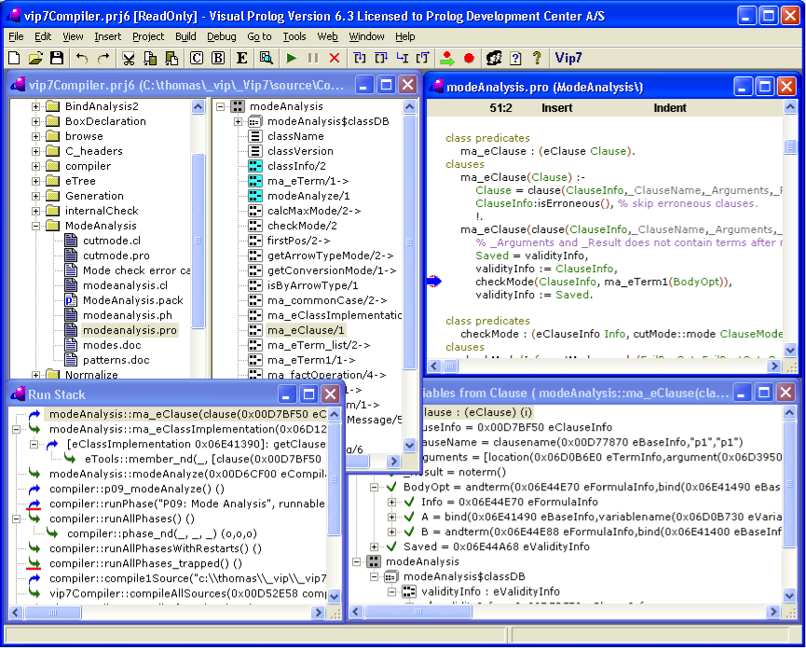
Task: Expand the eTree folder node
Action: 35,182
